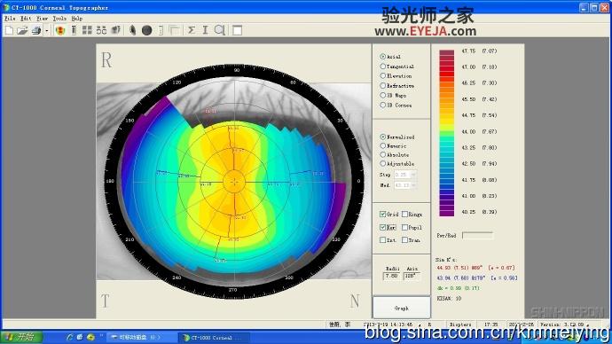The image size is (612, 344).
Task: Expand the print options dropdown arrow
Action: tap(46, 30)
